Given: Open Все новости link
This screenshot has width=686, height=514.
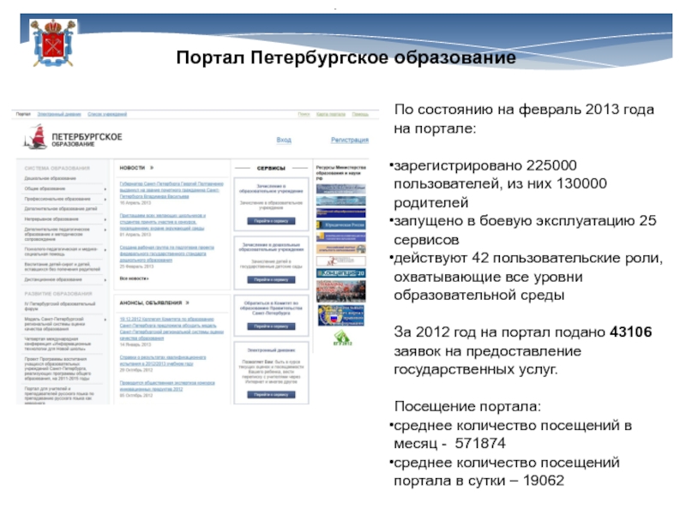Looking at the screenshot, I should tap(134, 278).
